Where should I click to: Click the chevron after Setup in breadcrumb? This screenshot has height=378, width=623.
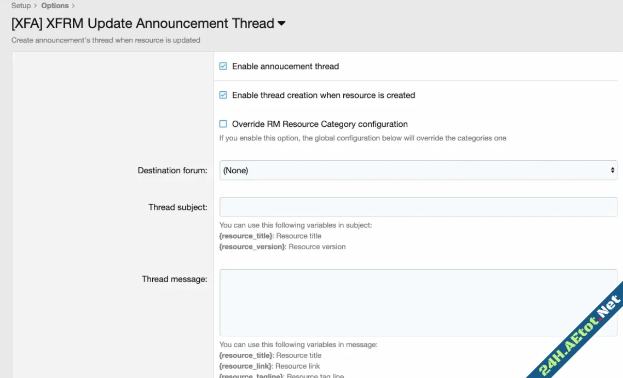[36, 6]
